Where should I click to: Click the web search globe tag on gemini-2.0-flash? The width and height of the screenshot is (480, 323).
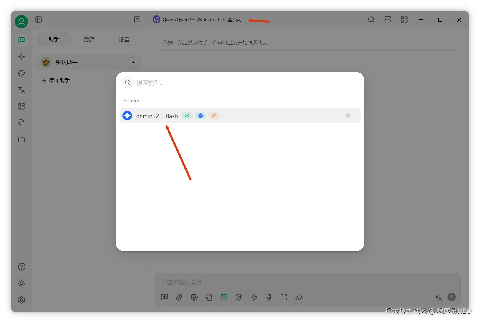tap(200, 116)
